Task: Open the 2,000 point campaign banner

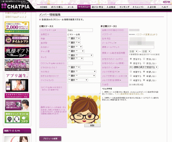Action: point(17,27)
